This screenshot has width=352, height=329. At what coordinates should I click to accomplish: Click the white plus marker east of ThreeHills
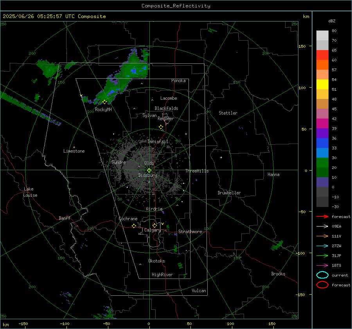pos(221,157)
